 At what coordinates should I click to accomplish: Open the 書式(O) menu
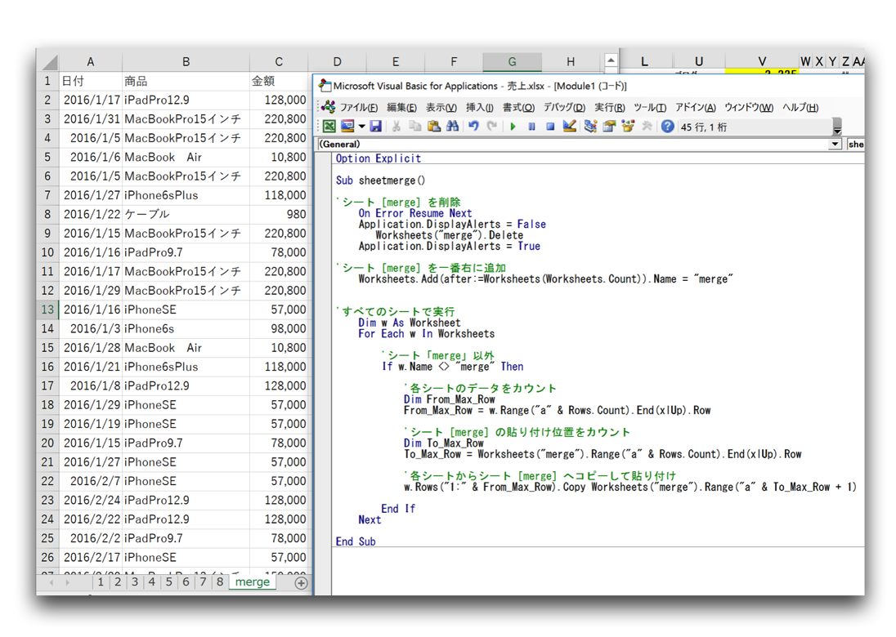(x=519, y=107)
